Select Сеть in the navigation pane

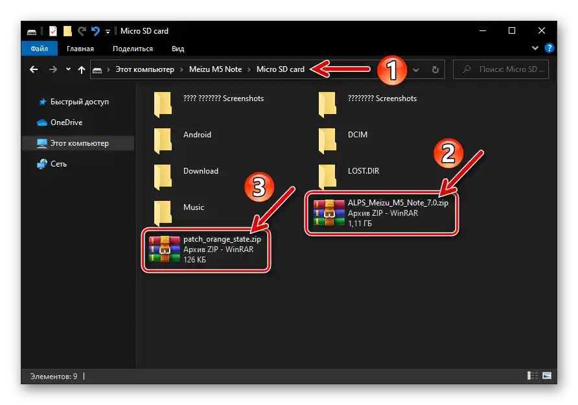point(58,164)
